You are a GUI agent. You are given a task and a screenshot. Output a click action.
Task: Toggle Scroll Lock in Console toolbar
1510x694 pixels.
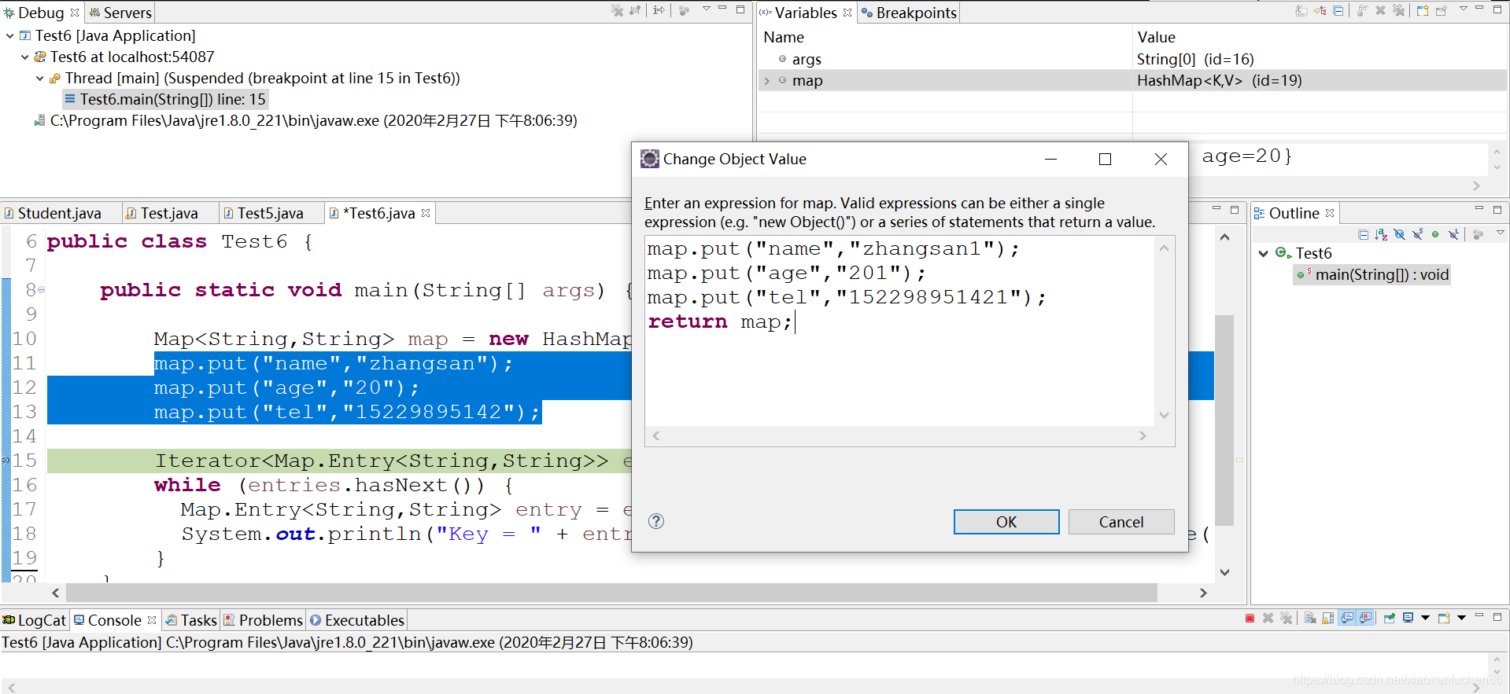tap(1327, 618)
